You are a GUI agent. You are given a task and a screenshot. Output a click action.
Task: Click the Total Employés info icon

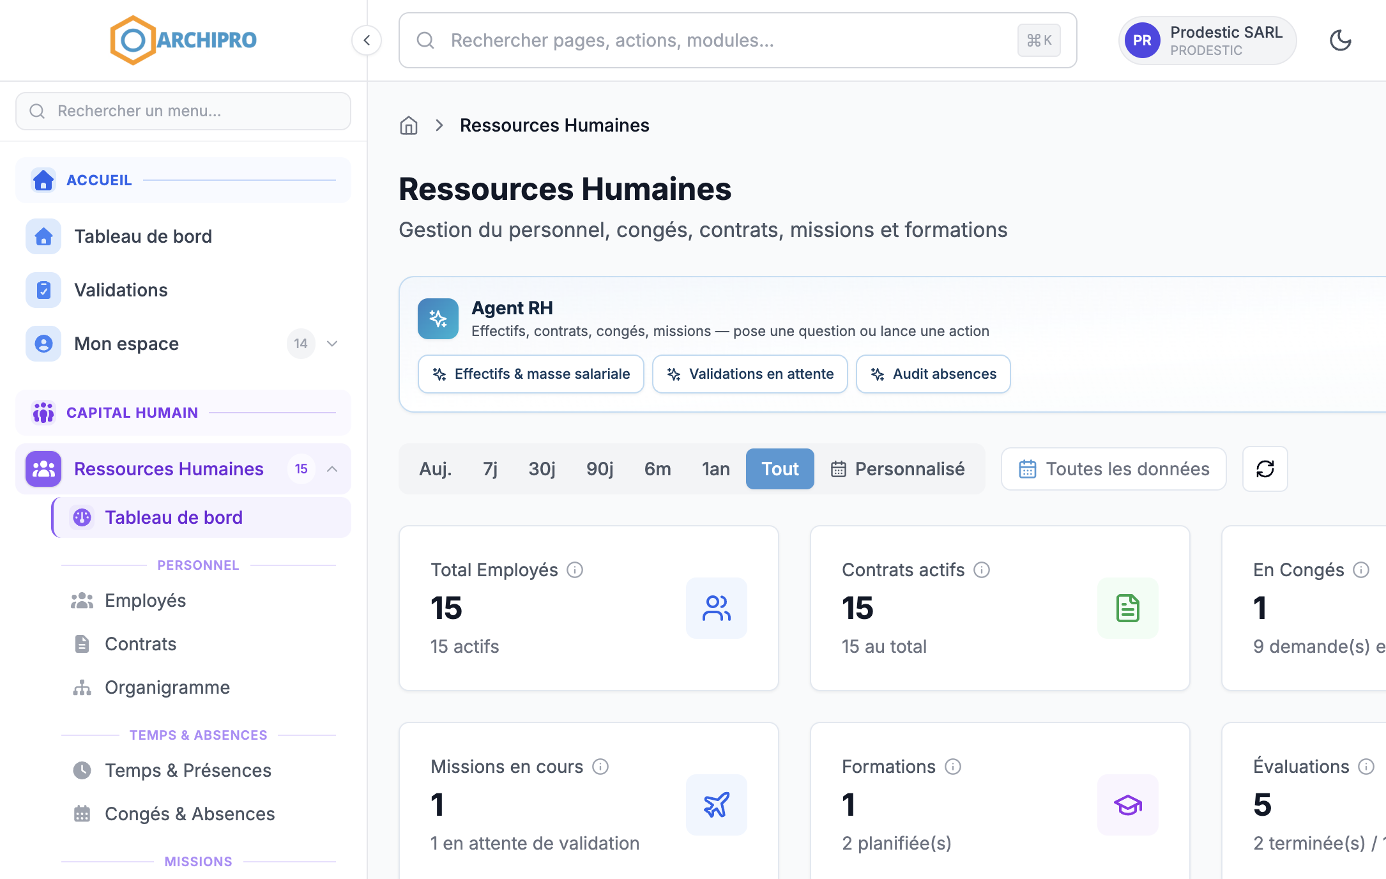tap(575, 570)
